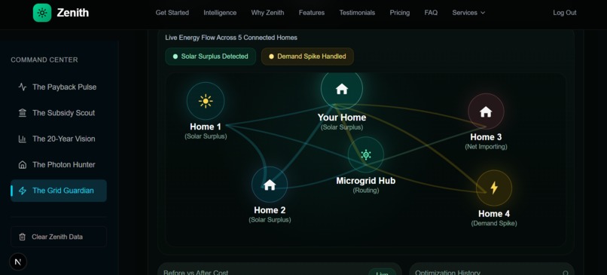Click the COMMAND CENTER sidebar heading
This screenshot has height=275, width=607.
pyautogui.click(x=44, y=60)
